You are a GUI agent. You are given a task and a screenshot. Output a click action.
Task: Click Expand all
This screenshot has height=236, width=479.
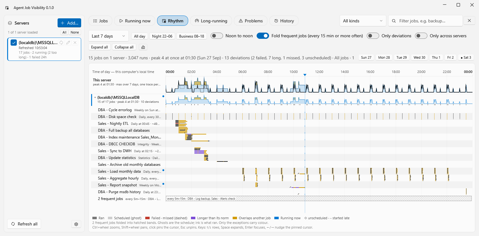(x=100, y=47)
